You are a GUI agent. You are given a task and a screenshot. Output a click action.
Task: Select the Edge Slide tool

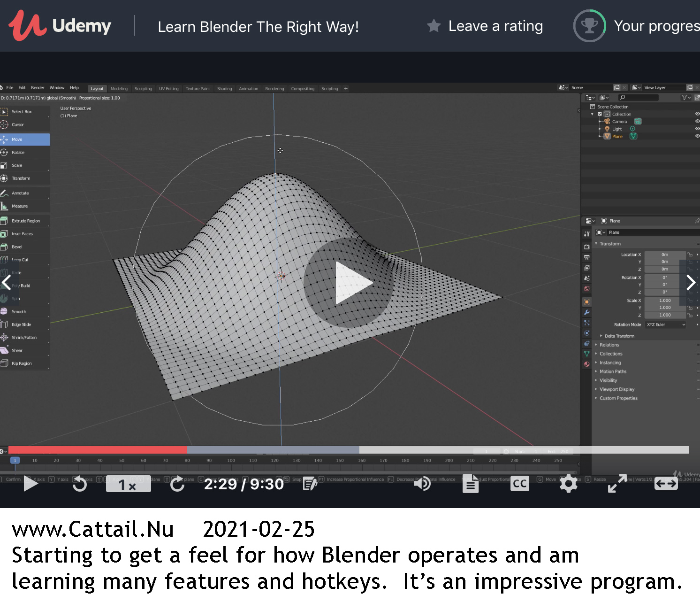[x=25, y=324]
